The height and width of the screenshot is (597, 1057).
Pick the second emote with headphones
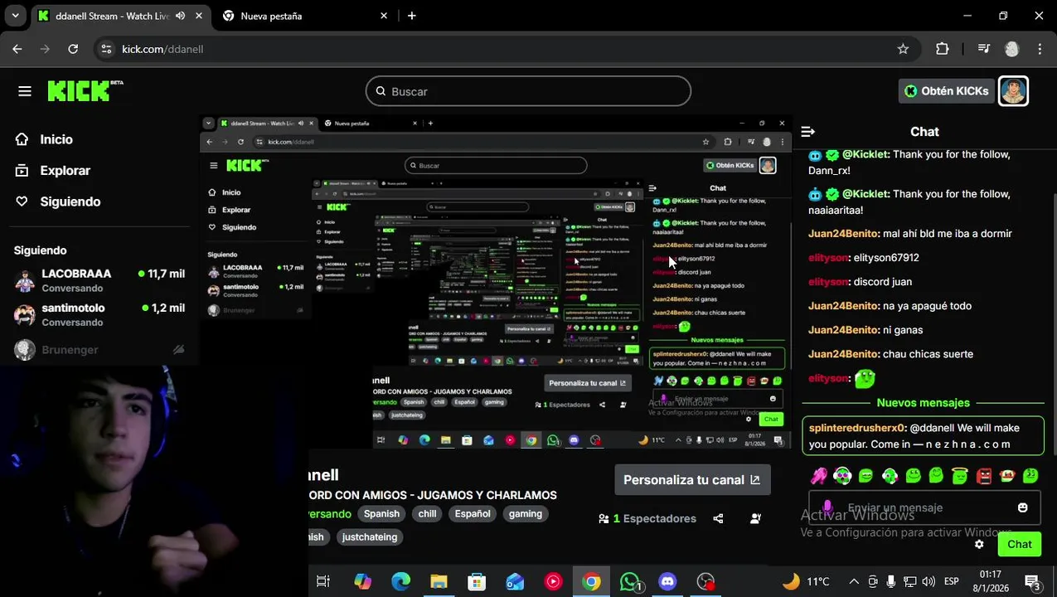tap(842, 476)
